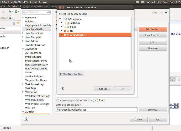181x131 pixels.
Task: Click the Default output folder field
Action: coord(97,110)
